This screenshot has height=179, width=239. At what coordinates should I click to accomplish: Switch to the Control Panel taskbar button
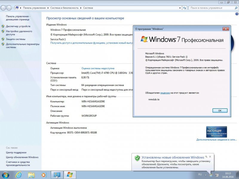click(57, 175)
